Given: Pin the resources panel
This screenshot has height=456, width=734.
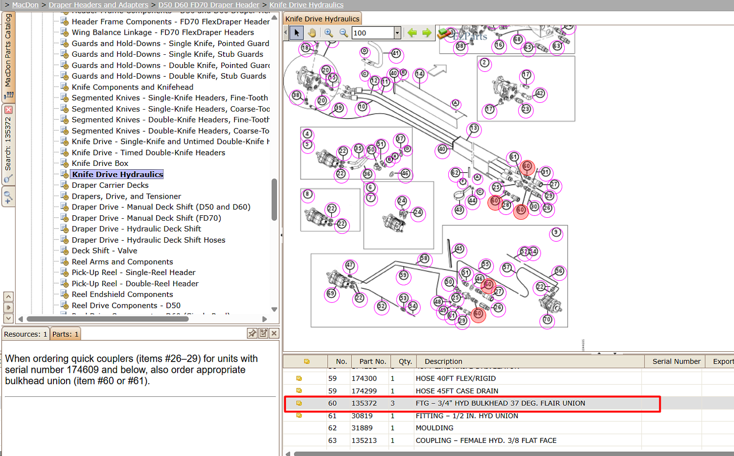Looking at the screenshot, I should (252, 333).
